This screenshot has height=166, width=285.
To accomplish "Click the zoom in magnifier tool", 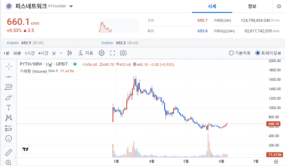I will pos(9,162).
